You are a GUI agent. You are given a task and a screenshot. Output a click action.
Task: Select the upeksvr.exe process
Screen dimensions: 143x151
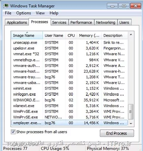[69, 48]
